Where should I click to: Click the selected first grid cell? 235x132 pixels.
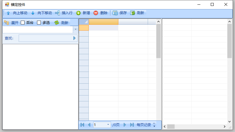pyautogui.click(x=104, y=28)
